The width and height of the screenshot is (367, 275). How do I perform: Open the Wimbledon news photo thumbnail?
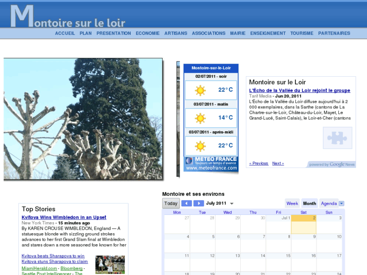point(110,264)
